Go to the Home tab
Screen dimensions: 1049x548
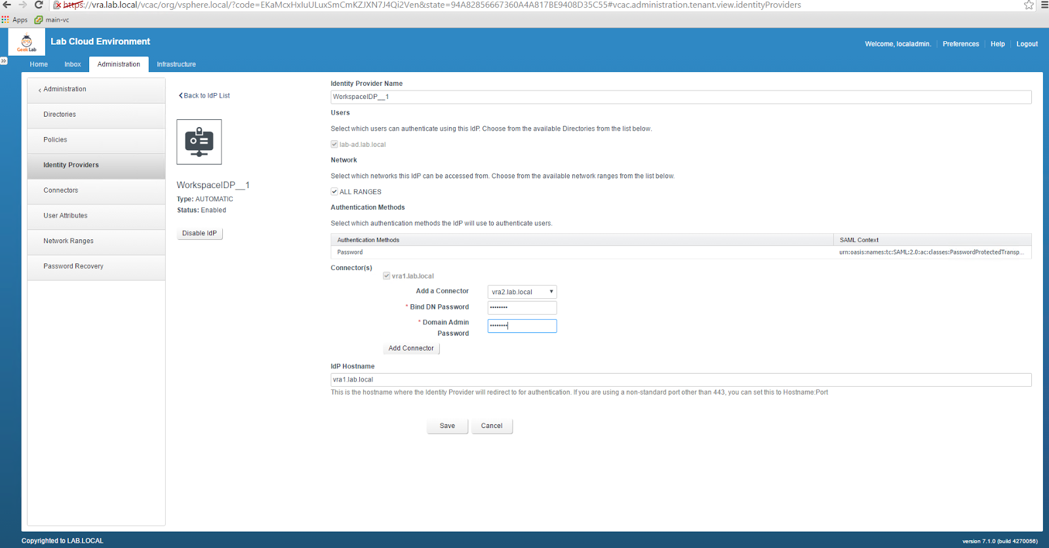39,64
